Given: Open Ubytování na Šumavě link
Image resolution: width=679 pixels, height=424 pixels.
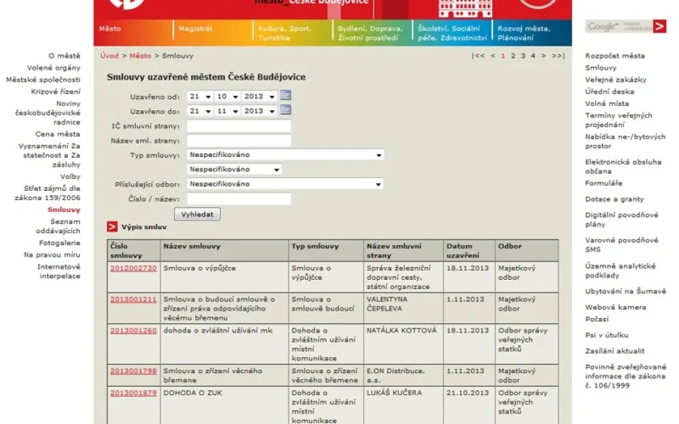Looking at the screenshot, I should 625,291.
